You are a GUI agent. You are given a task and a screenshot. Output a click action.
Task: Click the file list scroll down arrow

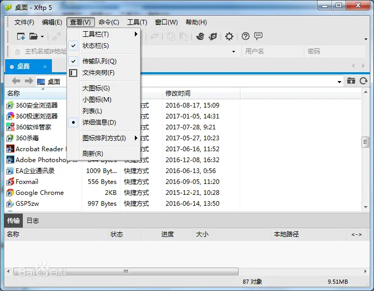point(366,207)
